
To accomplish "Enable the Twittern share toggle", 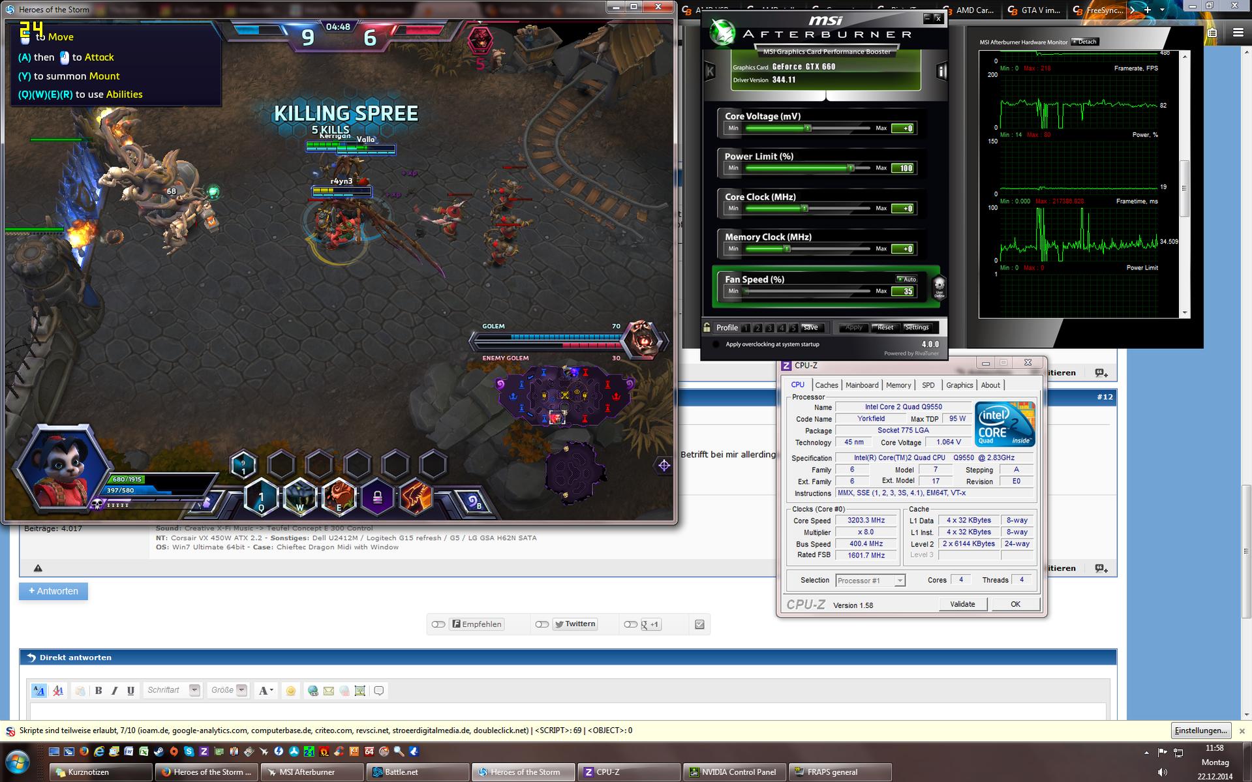I will (542, 624).
